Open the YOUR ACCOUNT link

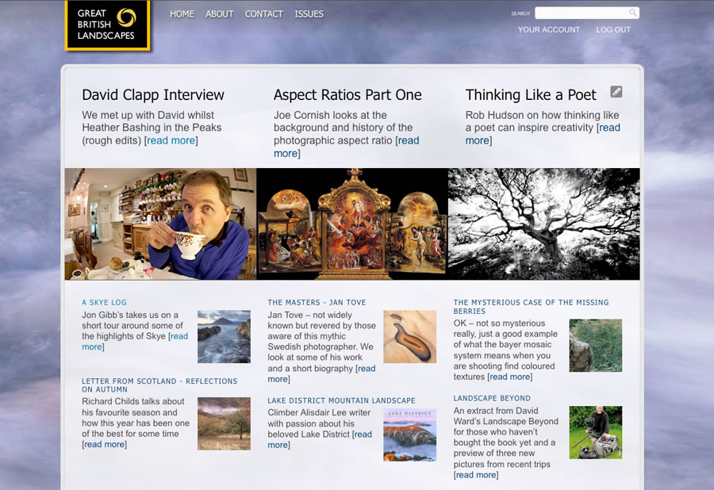pos(549,30)
